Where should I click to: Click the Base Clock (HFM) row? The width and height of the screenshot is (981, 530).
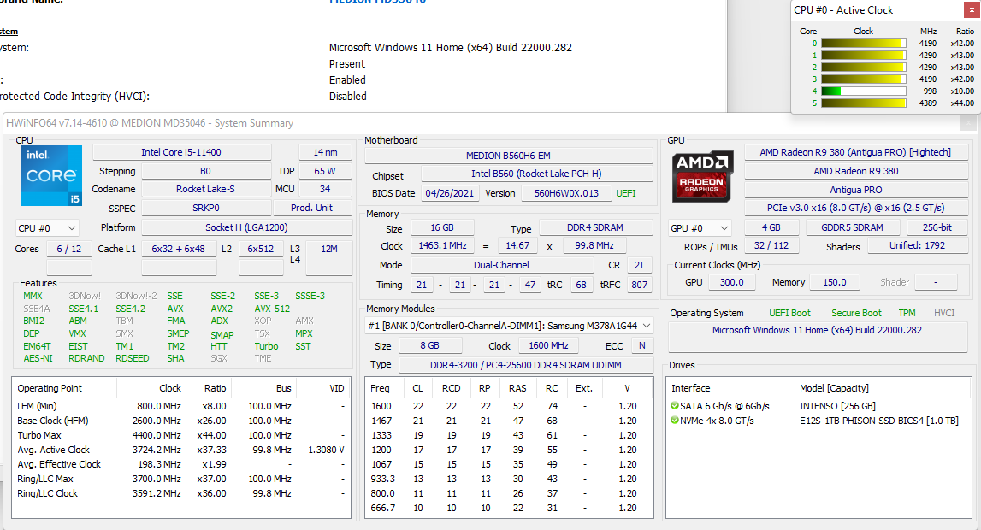(x=180, y=421)
